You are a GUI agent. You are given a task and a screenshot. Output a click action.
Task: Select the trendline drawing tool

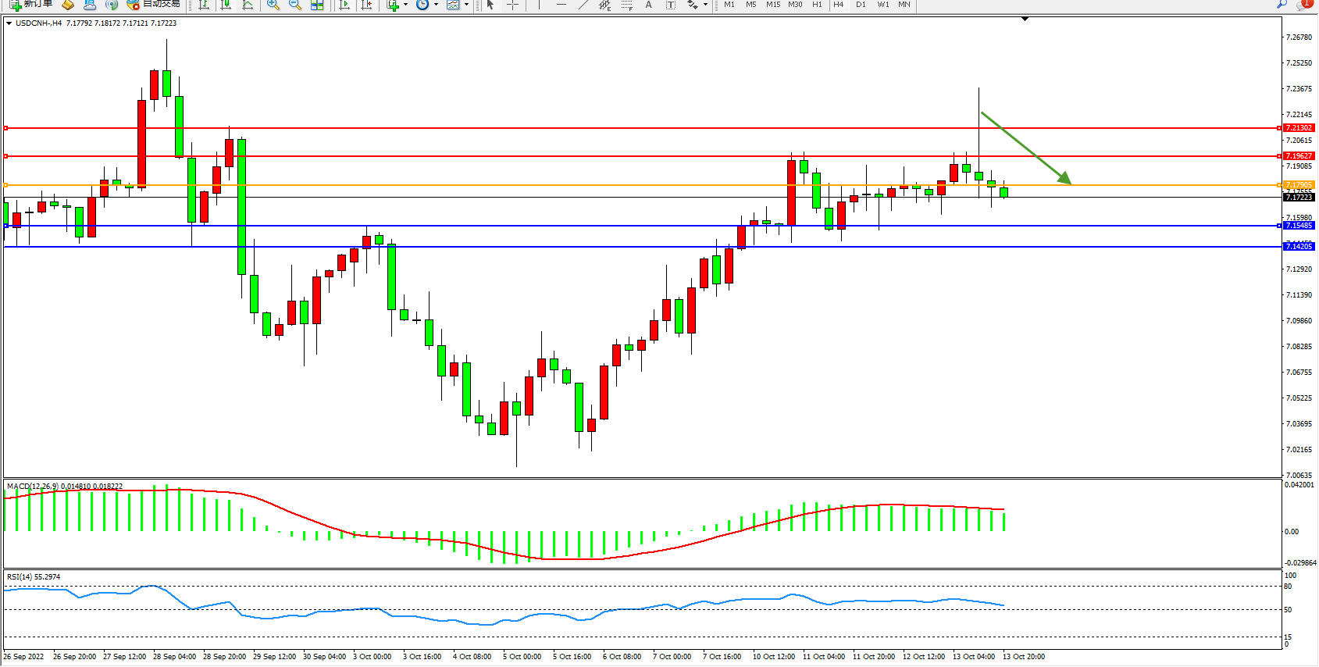click(x=583, y=5)
